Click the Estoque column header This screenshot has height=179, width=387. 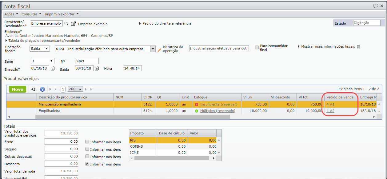pyautogui.click(x=217, y=97)
